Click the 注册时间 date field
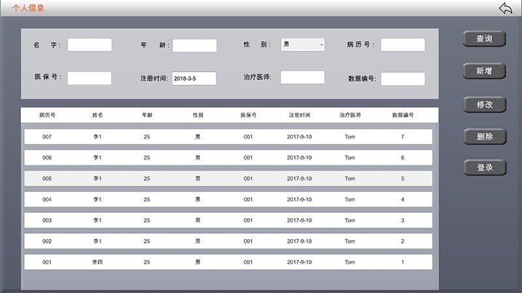Viewport: 522px width, 293px height. [x=194, y=78]
